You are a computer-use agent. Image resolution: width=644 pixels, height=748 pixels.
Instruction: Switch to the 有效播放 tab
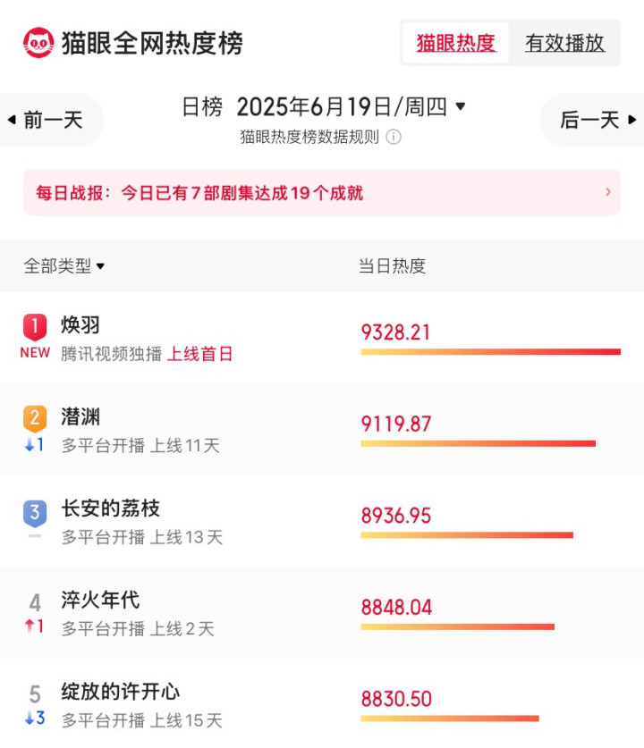tap(564, 43)
